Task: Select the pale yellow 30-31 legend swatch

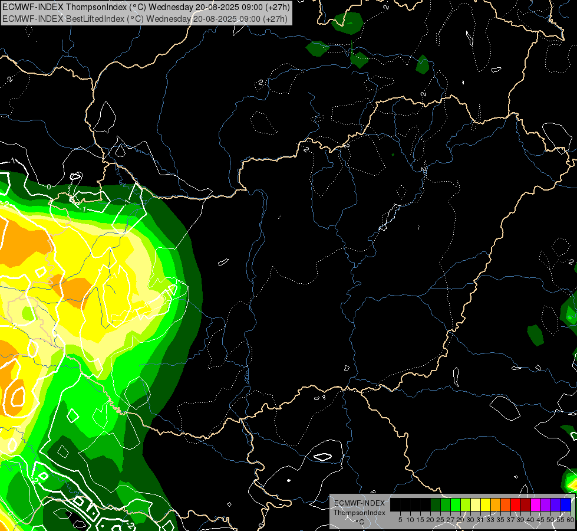Action: 476,504
